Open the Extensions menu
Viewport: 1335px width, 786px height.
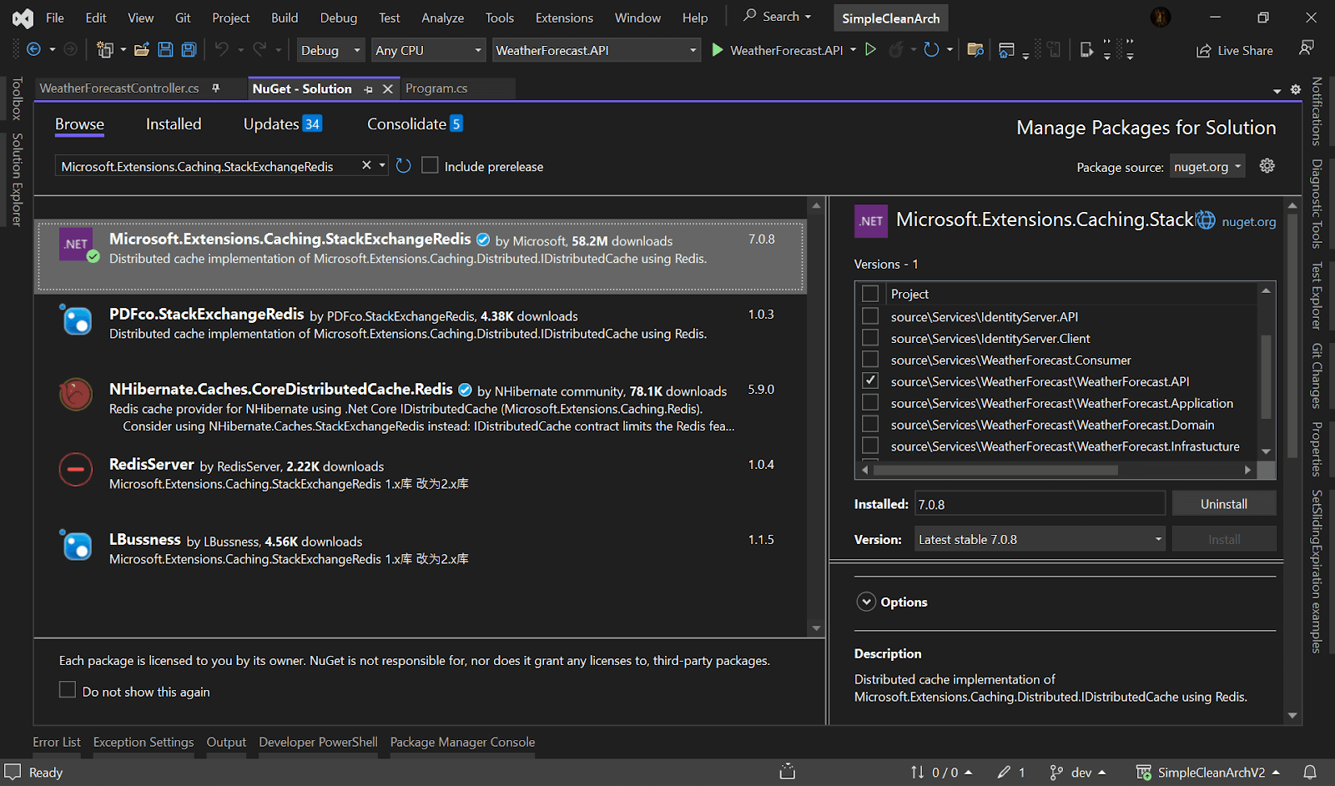[x=564, y=18]
